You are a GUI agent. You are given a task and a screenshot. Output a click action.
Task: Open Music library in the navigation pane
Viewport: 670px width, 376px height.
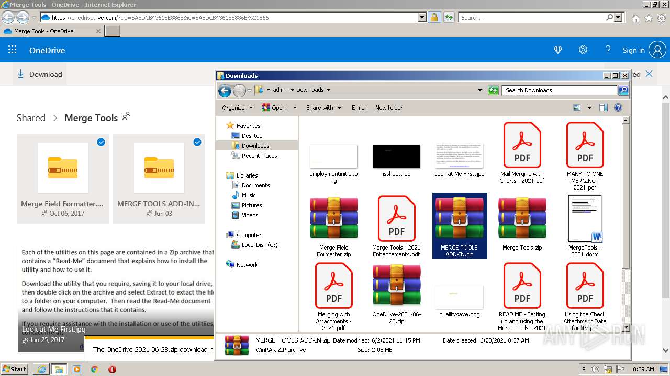coord(248,195)
